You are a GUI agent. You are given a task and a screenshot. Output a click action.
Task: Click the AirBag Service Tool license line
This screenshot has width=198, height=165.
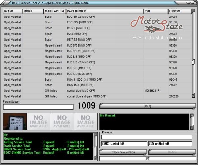pos(44,142)
